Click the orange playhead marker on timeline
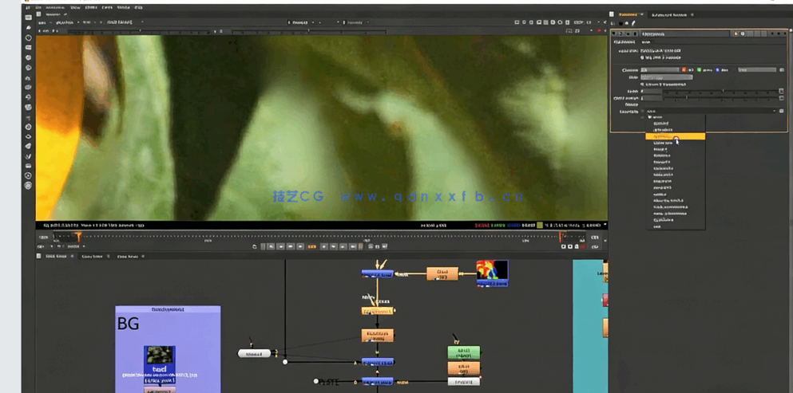This screenshot has height=393, width=793. point(78,237)
